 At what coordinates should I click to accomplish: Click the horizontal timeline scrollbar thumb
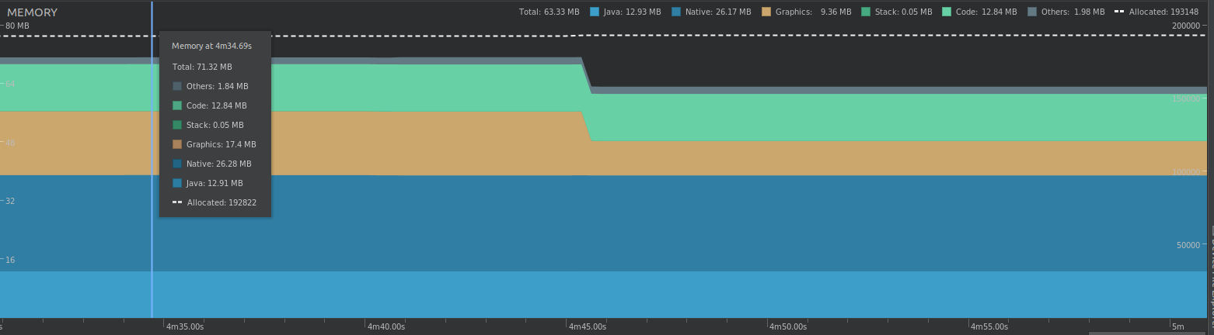[x=1147, y=333]
